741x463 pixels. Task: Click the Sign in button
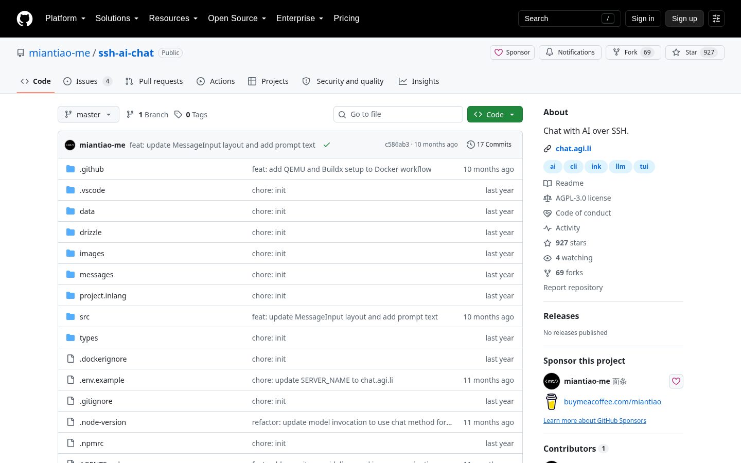click(x=643, y=19)
